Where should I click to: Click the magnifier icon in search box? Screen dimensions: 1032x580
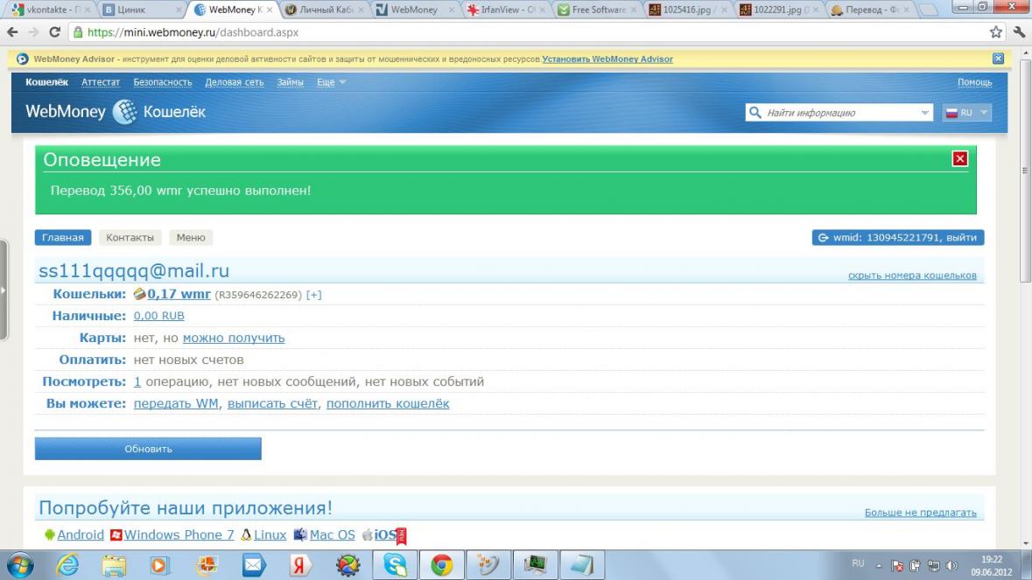(755, 113)
